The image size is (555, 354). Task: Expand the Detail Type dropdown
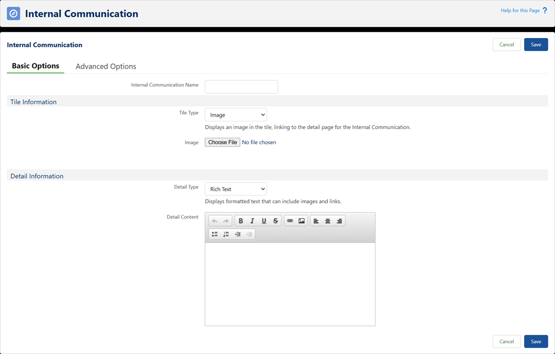coord(236,189)
